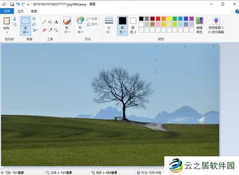Toggle Color 1 (颜色 1) as active
This screenshot has height=175, width=239.
coord(122,25)
